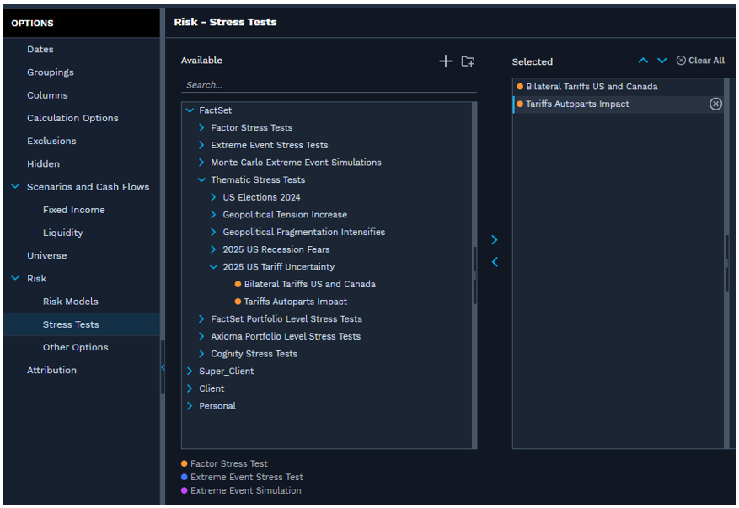Screen dimensions: 739x508
Task: Click the Available tree vertical scrollbar
Action: [474, 275]
